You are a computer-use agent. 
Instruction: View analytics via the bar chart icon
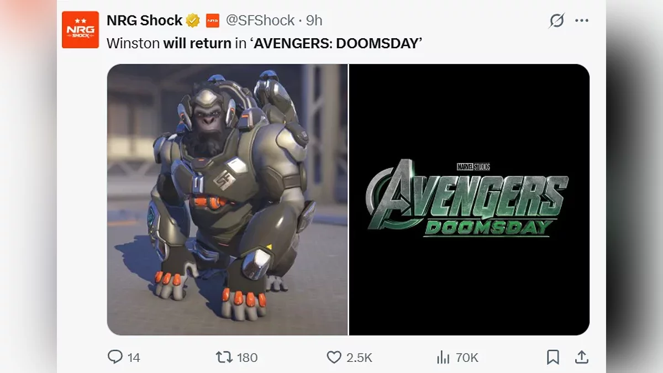[443, 358]
